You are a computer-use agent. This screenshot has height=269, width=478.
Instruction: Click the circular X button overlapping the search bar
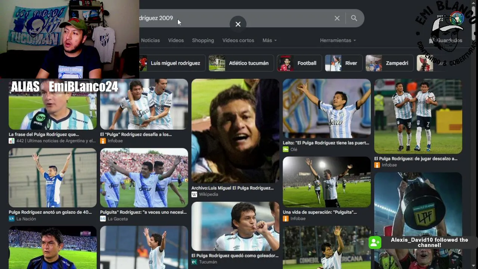pos(238,24)
